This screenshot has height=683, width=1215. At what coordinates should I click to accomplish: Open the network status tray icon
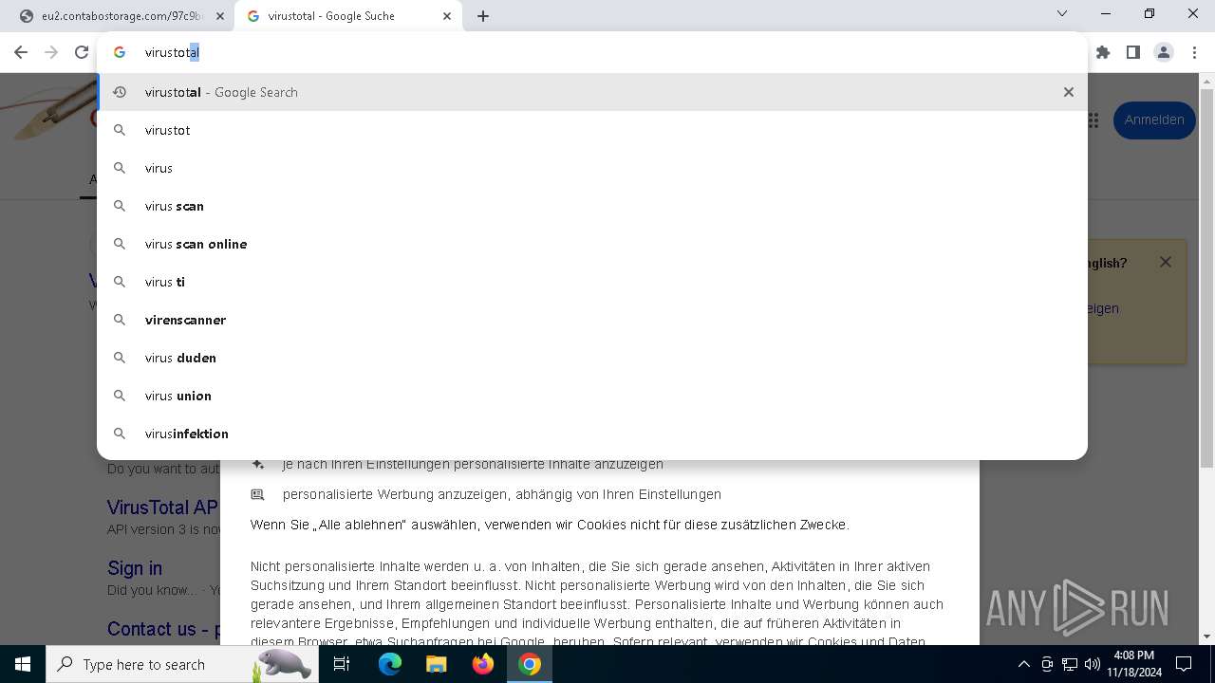point(1070,664)
